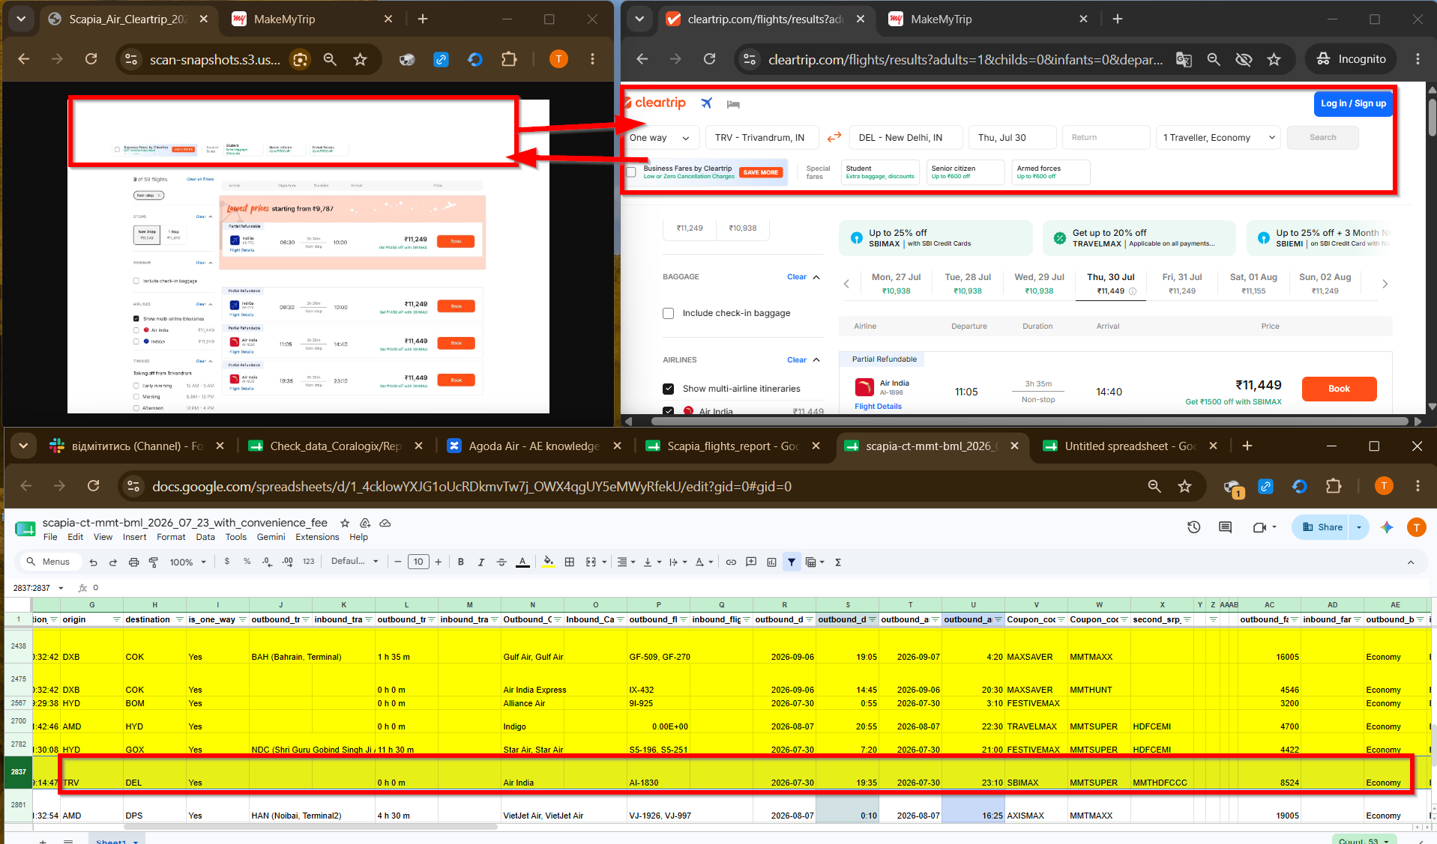Screen dimensions: 1437x844
Task: Expand the Share button dropdown arrow
Action: pos(1358,527)
